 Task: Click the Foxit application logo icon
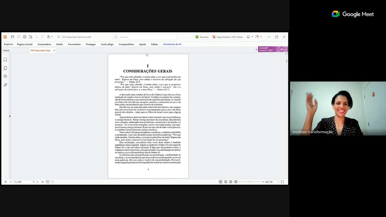coord(5,37)
